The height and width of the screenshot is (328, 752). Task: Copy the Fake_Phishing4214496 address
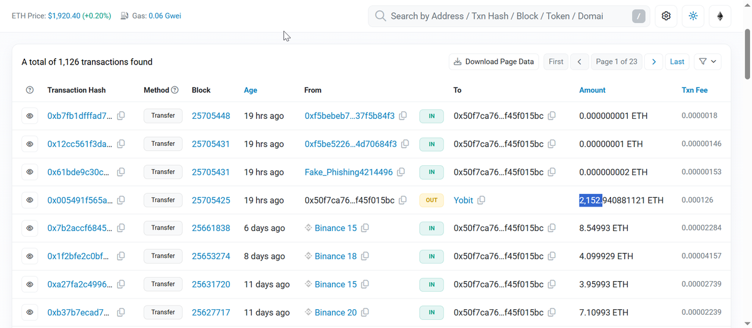pos(401,172)
